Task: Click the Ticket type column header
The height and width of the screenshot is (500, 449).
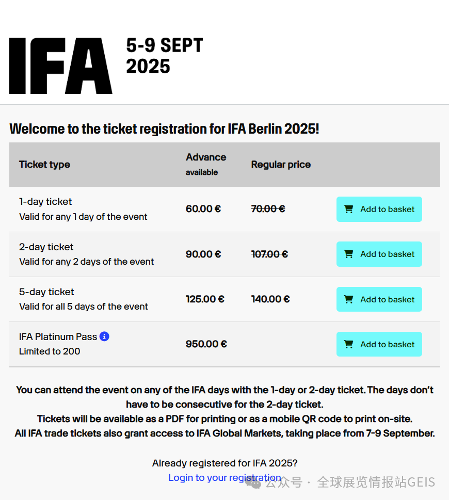Action: coord(44,165)
